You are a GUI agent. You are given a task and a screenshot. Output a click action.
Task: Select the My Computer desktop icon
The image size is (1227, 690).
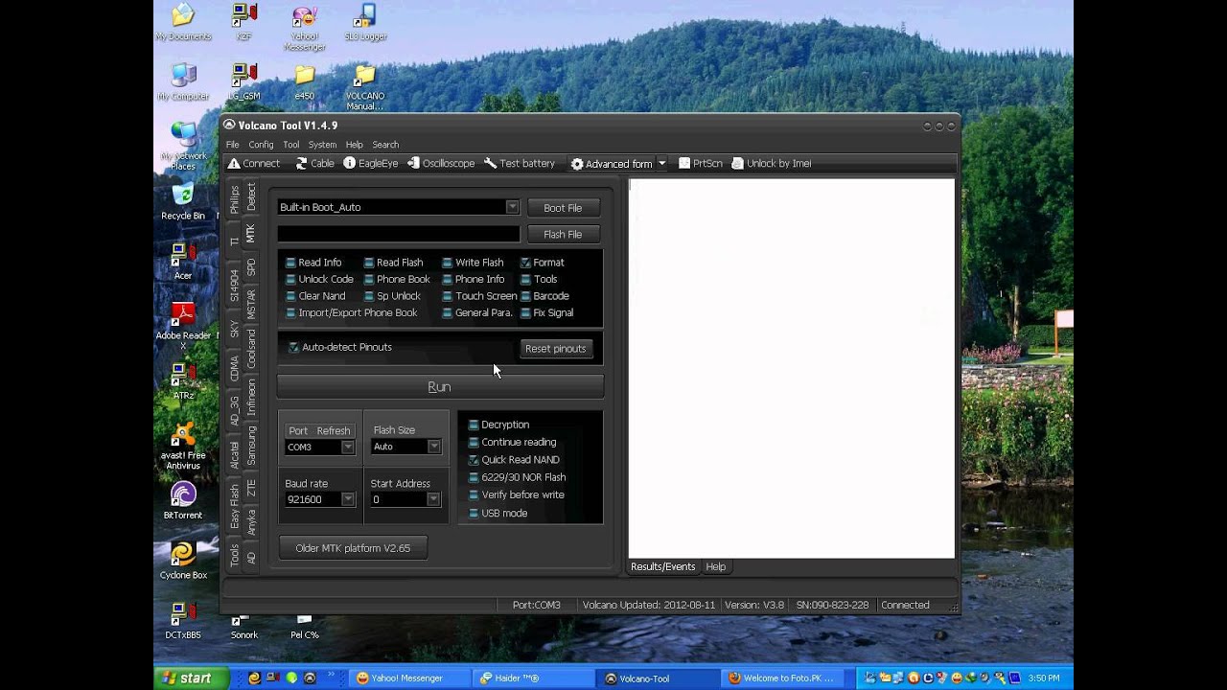183,82
